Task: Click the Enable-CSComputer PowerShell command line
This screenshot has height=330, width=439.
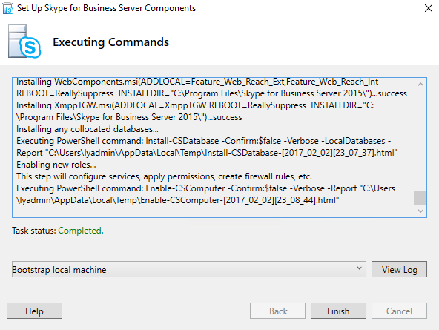Action: 206,194
